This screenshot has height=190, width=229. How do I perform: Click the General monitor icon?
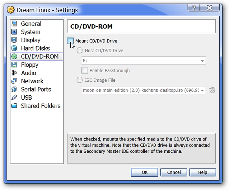pyautogui.click(x=14, y=24)
